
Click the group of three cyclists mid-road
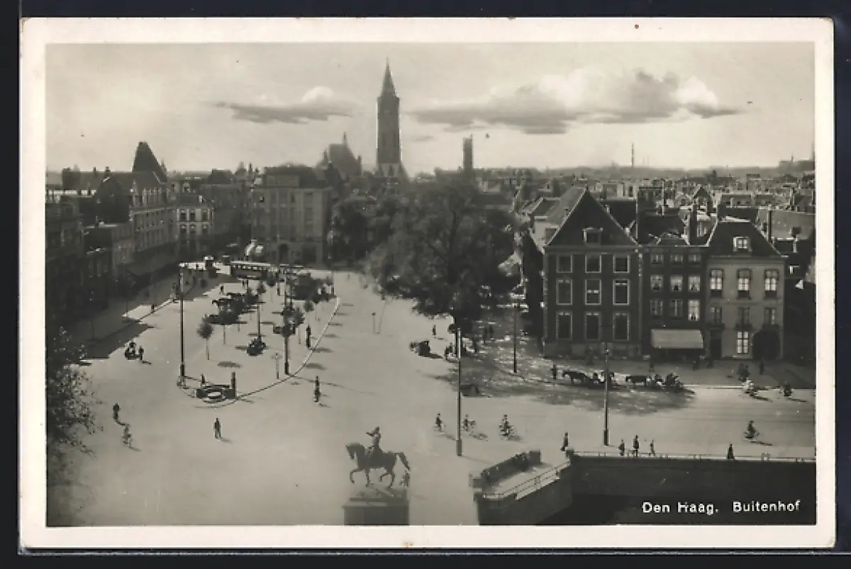point(472,425)
